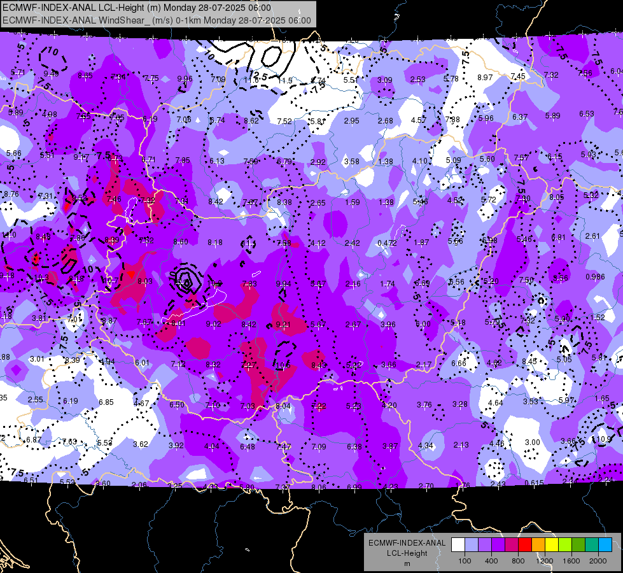Click the 2.16 wind shear value
This screenshot has width=623, height=573.
pyautogui.click(x=353, y=284)
